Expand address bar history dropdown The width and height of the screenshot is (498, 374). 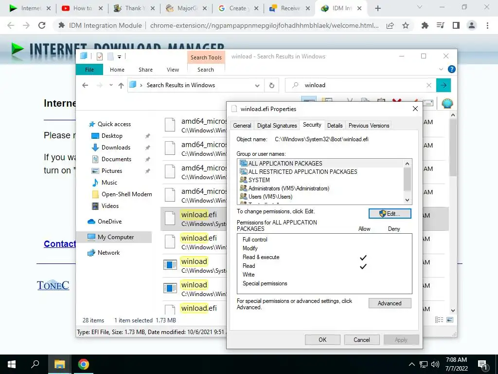tap(257, 85)
